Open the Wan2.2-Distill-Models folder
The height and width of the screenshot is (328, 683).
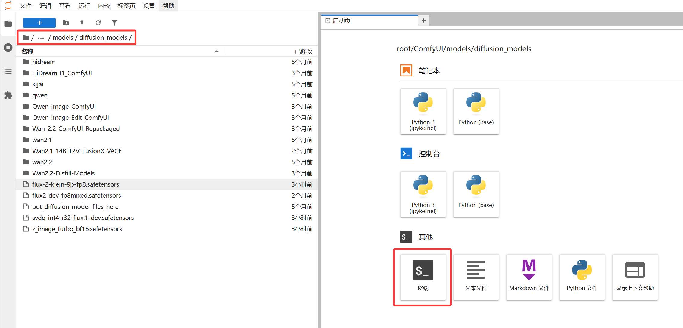63,173
